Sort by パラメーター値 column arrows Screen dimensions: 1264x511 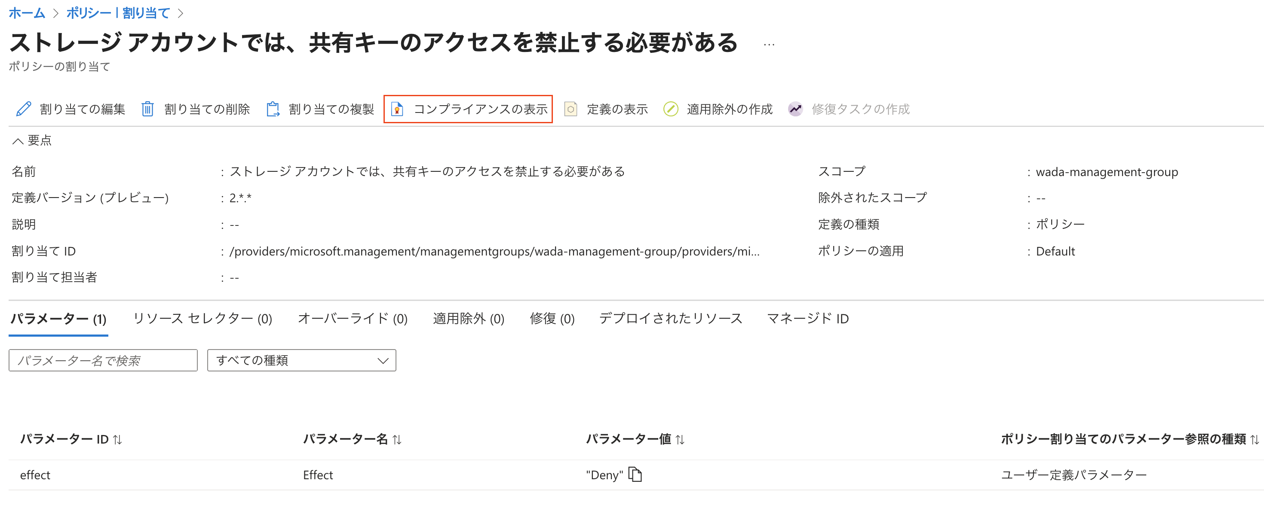680,439
